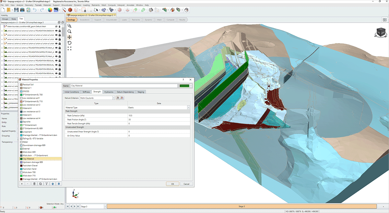Open the Groundwater menu
The height and width of the screenshot is (213, 389).
point(67,5)
